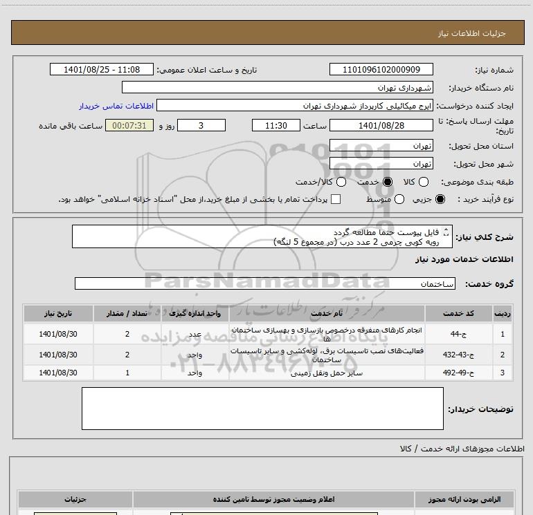Click the سایر حمل ونقل زمینی service name
The width and height of the screenshot is (533, 515).
327,373
